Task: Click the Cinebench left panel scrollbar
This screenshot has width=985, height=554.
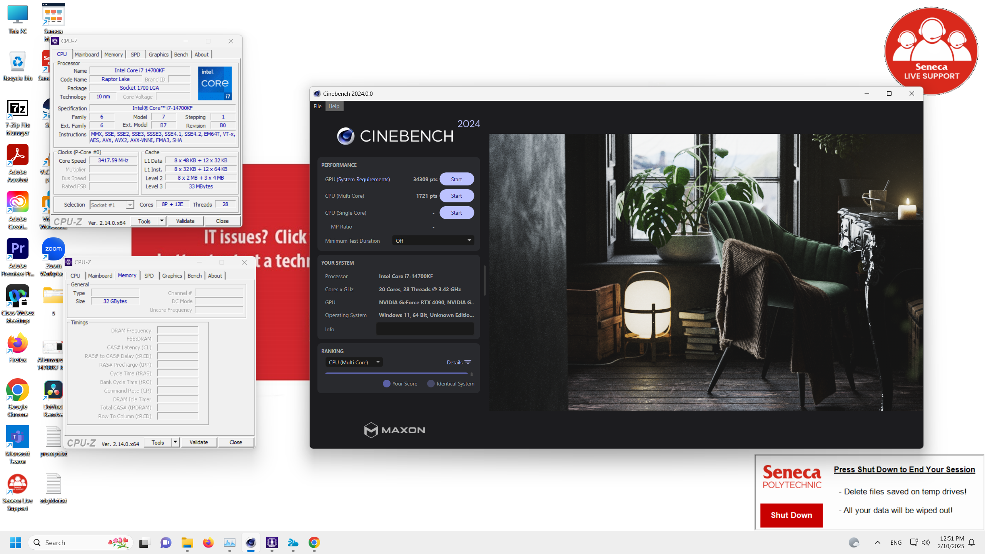Action: point(484,281)
